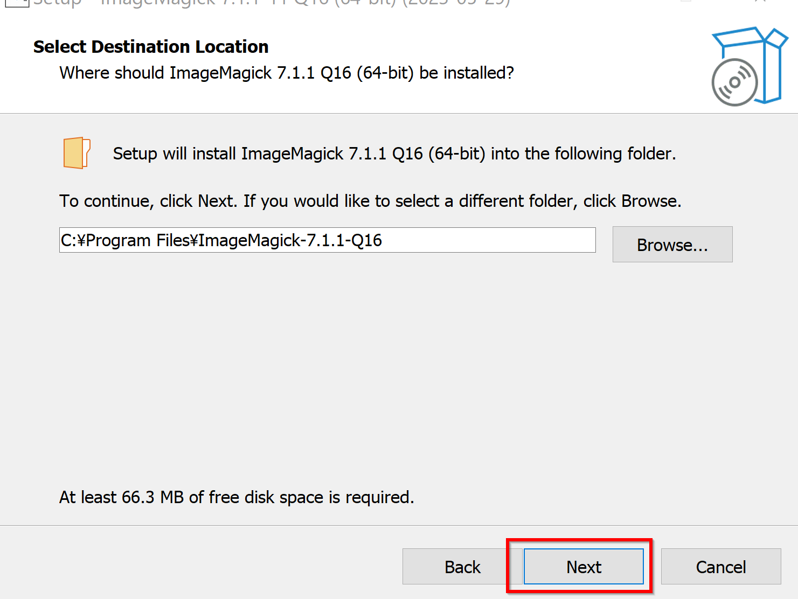Go back with the Back button
The image size is (798, 599).
click(462, 566)
